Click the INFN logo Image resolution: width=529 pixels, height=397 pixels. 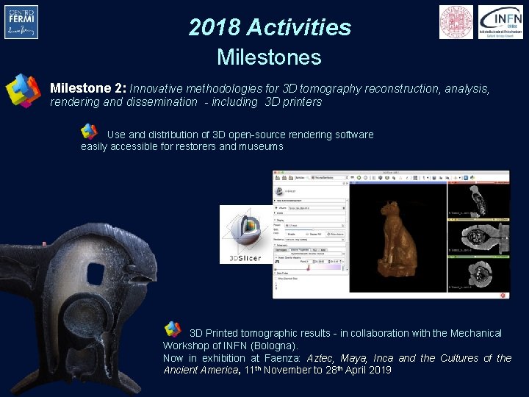coord(500,22)
